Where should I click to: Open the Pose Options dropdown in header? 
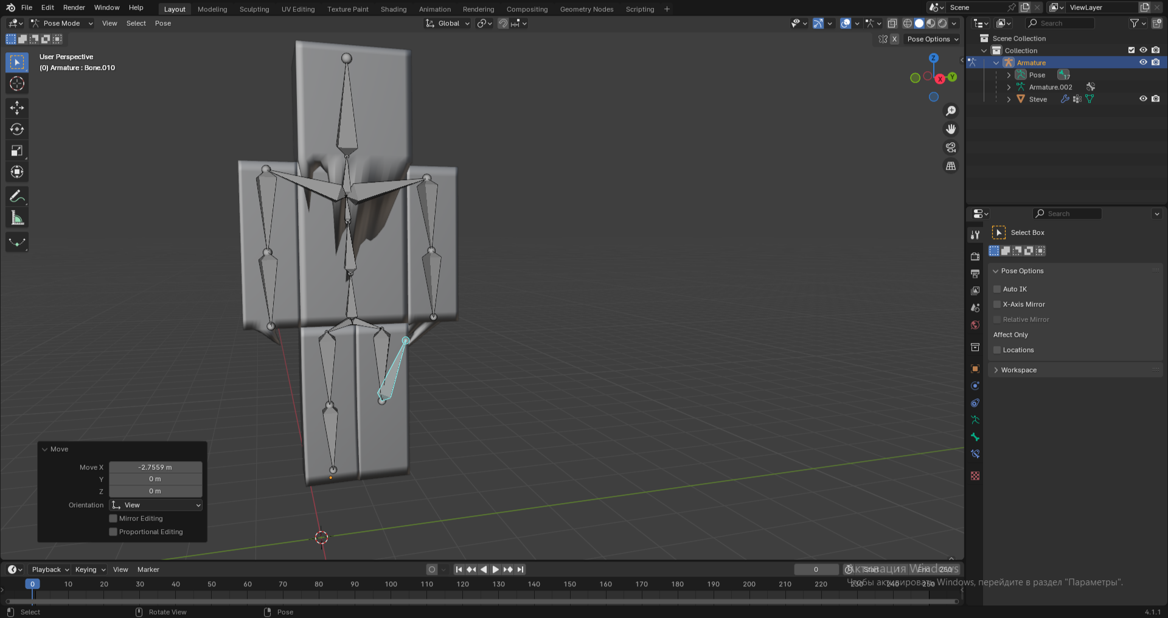[933, 39]
